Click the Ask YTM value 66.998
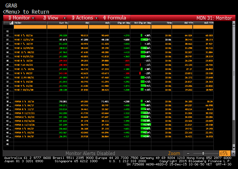Viewport: 238px width, 169px height. click(x=209, y=106)
